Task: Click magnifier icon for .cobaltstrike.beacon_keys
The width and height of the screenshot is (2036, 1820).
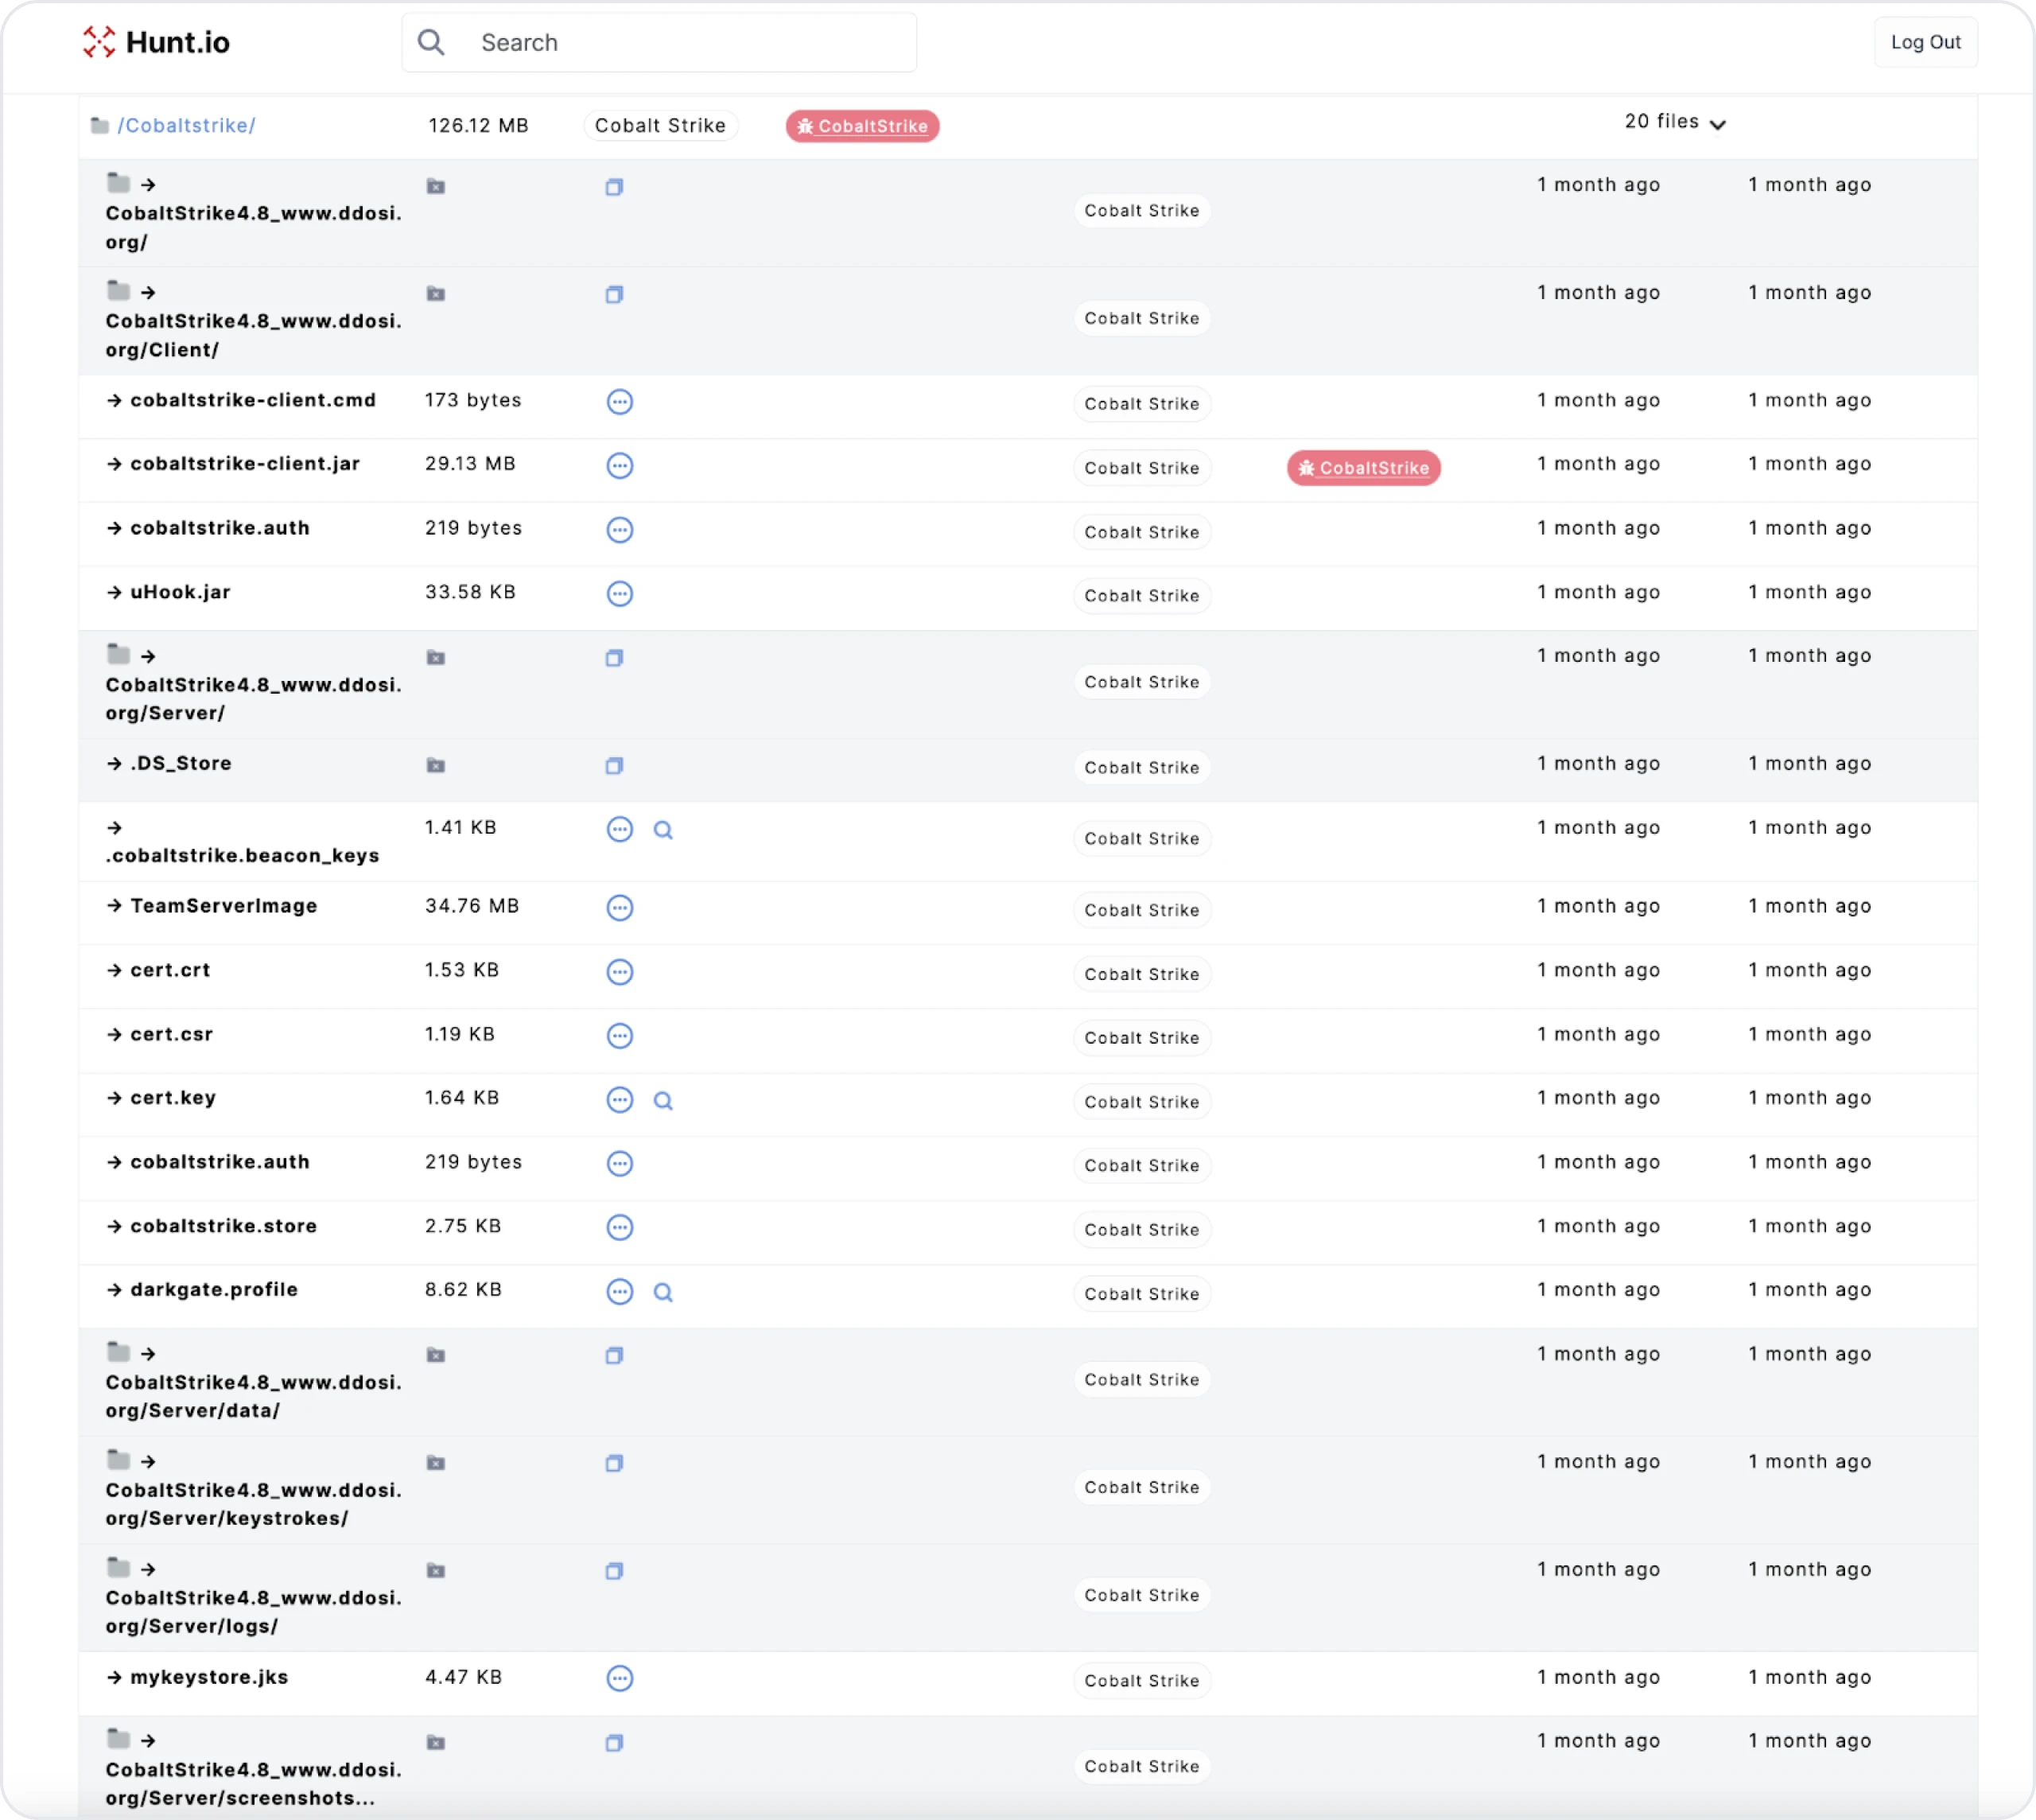Action: pos(662,830)
